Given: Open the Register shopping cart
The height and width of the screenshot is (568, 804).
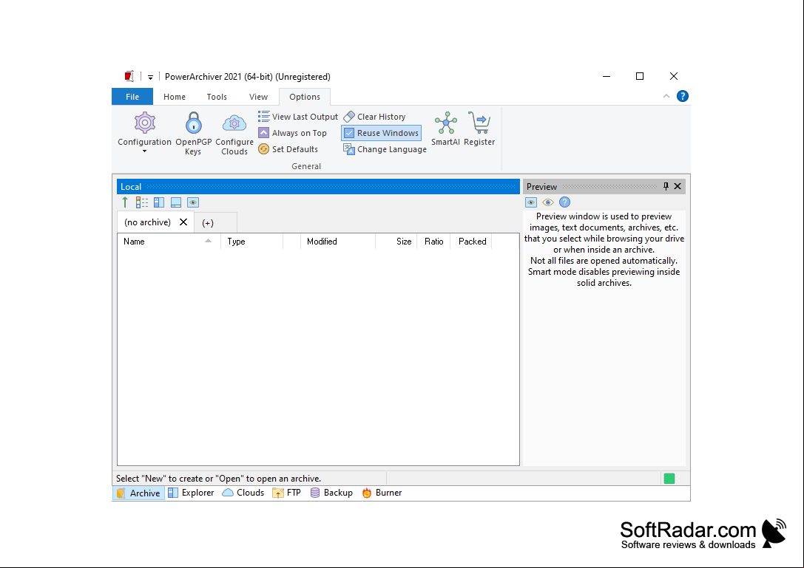Looking at the screenshot, I should click(479, 129).
